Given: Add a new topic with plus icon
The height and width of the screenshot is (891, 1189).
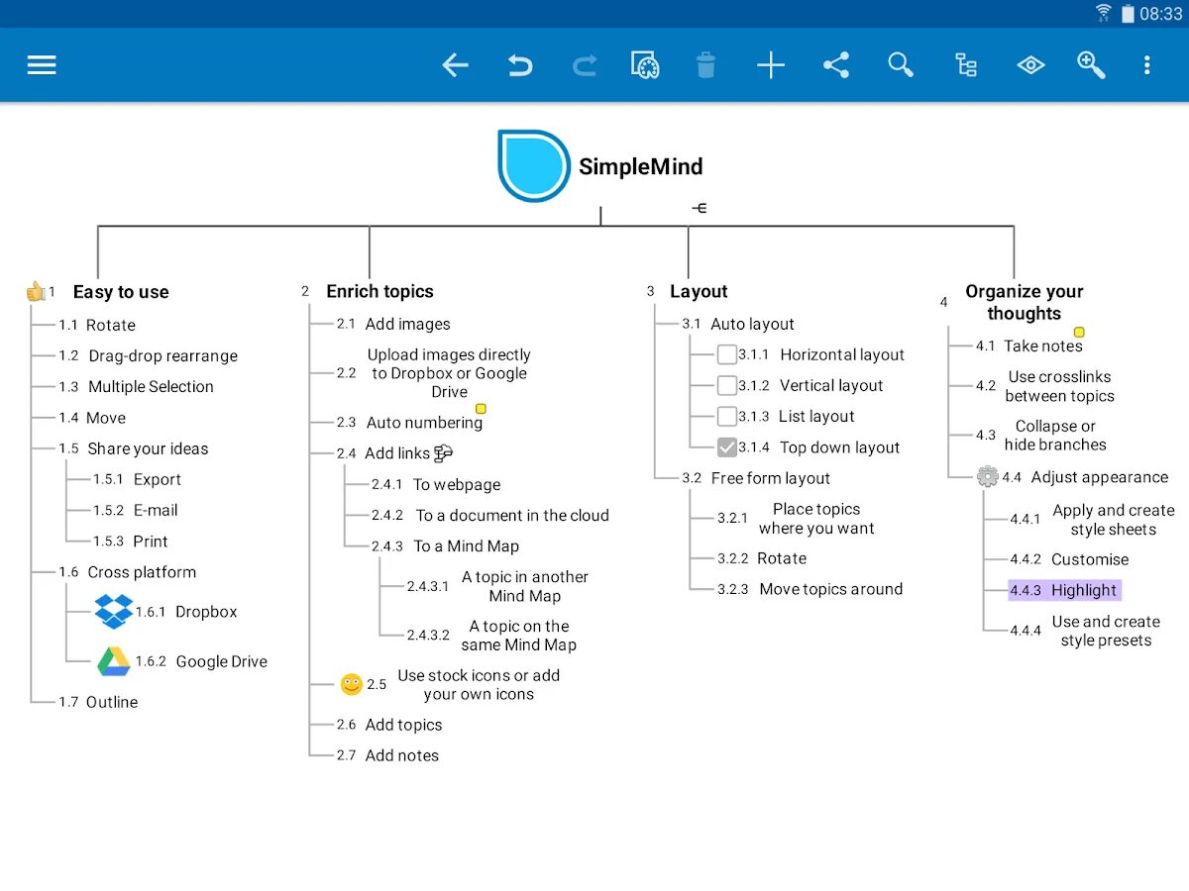Looking at the screenshot, I should (771, 65).
